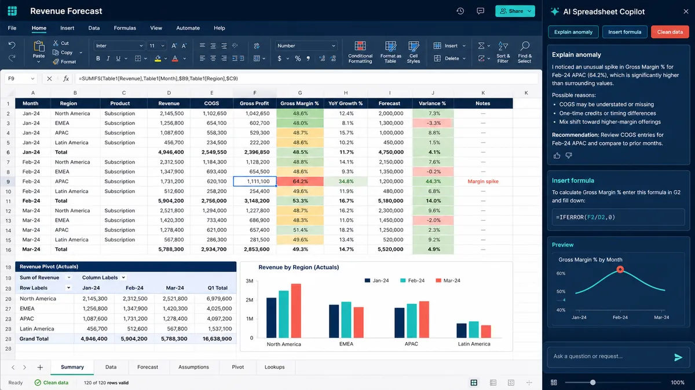Click the app grid logo icon
The height and width of the screenshot is (390, 695).
pyautogui.click(x=12, y=11)
